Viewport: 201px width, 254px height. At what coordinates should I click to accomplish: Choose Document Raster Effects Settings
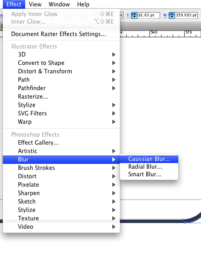point(61,34)
